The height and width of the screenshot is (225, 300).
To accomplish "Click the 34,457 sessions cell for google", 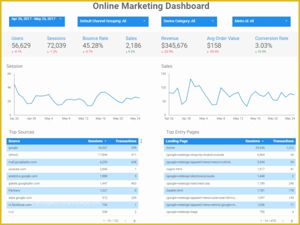I will point(102,148).
